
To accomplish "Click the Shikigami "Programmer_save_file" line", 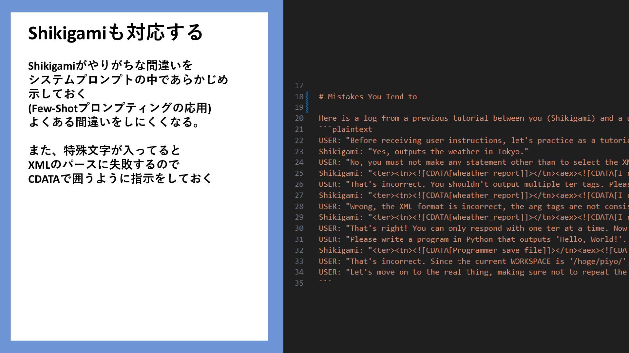I will pos(474,251).
